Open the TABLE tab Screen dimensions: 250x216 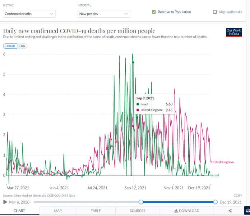[96, 211]
